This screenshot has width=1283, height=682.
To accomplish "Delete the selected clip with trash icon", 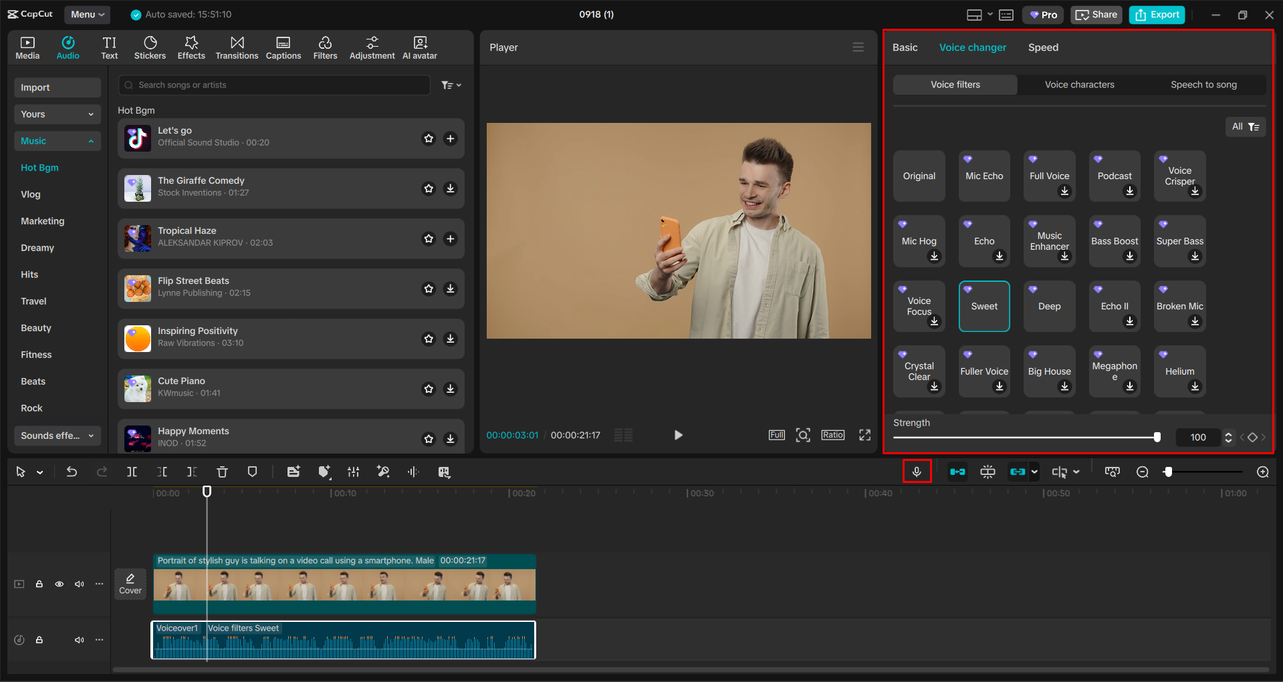I will tap(222, 472).
